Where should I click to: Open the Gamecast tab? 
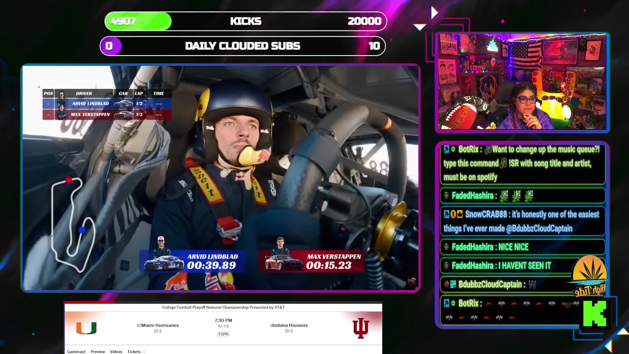pos(76,352)
